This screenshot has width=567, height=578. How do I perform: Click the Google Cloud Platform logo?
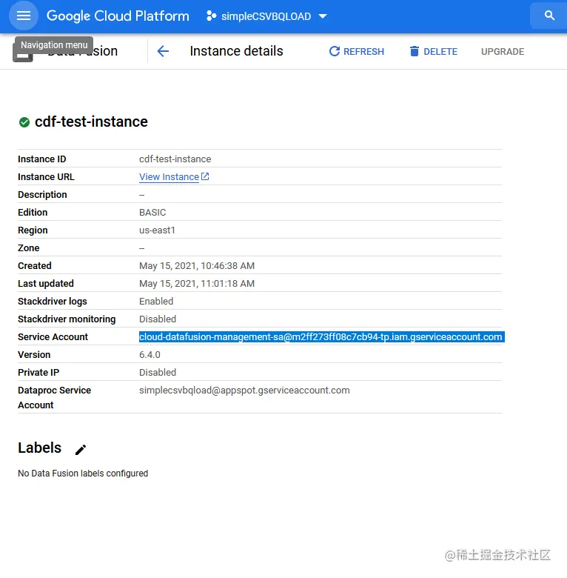point(118,16)
